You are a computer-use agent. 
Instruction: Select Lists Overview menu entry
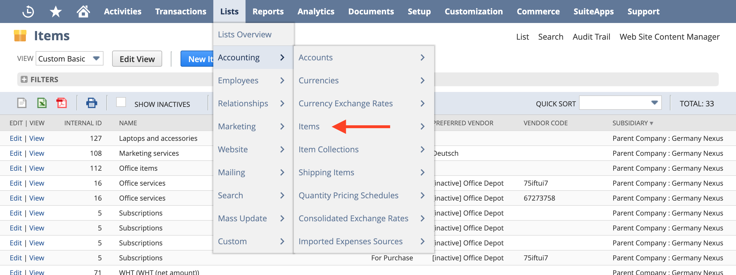point(244,34)
